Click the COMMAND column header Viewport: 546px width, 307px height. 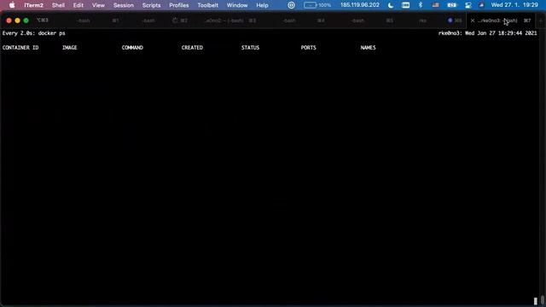(x=132, y=48)
